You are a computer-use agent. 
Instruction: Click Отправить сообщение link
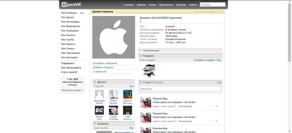pos(105,63)
